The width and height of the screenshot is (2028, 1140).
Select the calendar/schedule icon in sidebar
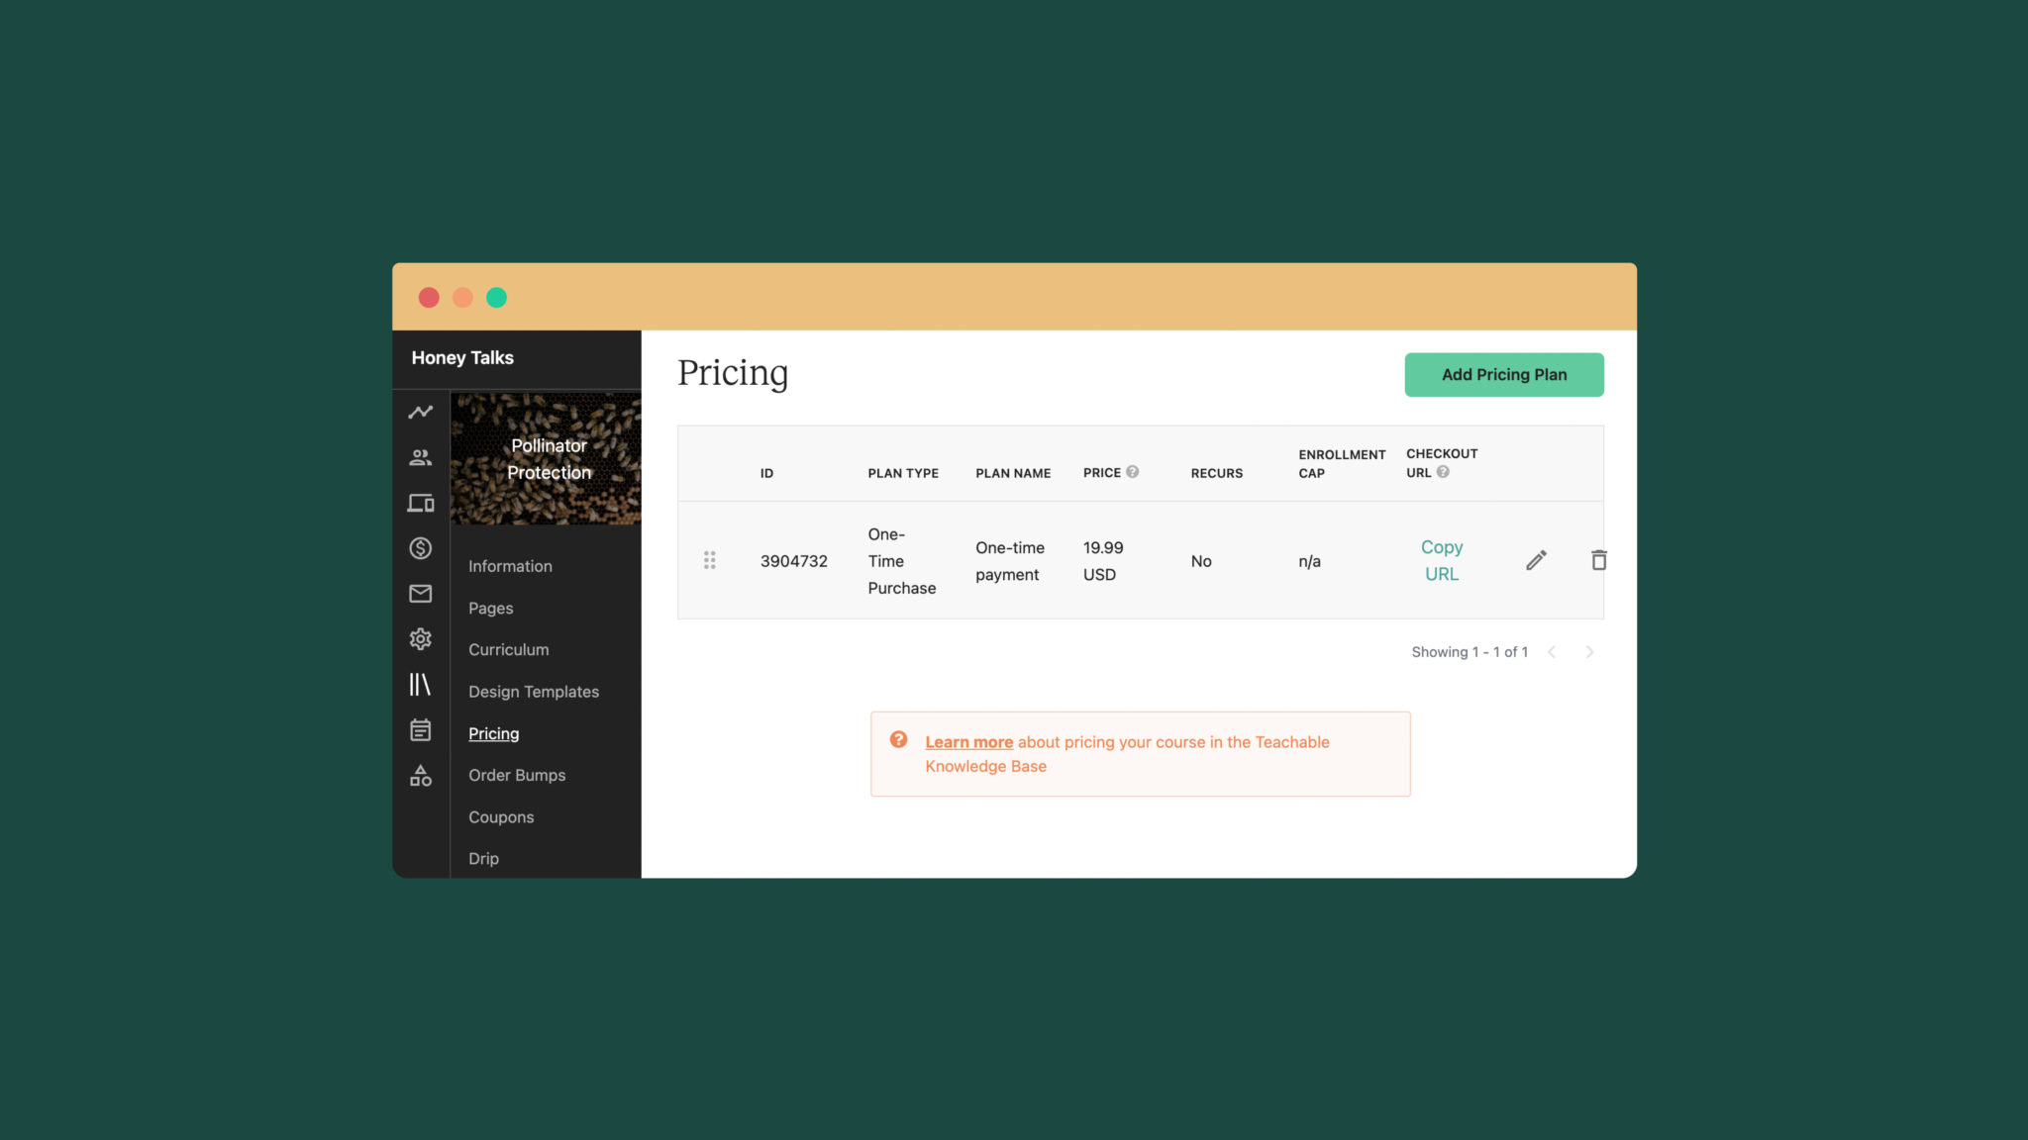click(421, 729)
